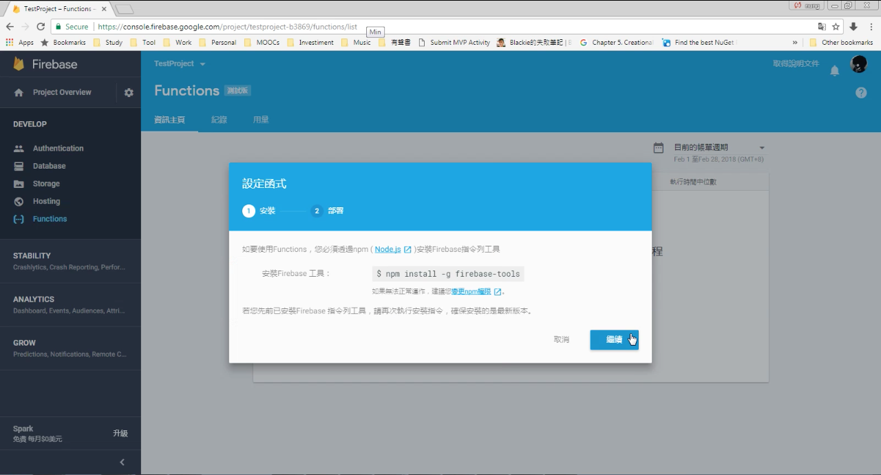Expand the STABILITY section

coord(70,261)
